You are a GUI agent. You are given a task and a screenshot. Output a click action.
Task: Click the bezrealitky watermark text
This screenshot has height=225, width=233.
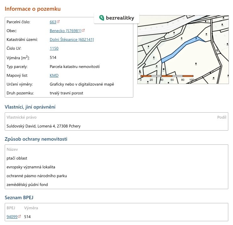[x=120, y=18]
